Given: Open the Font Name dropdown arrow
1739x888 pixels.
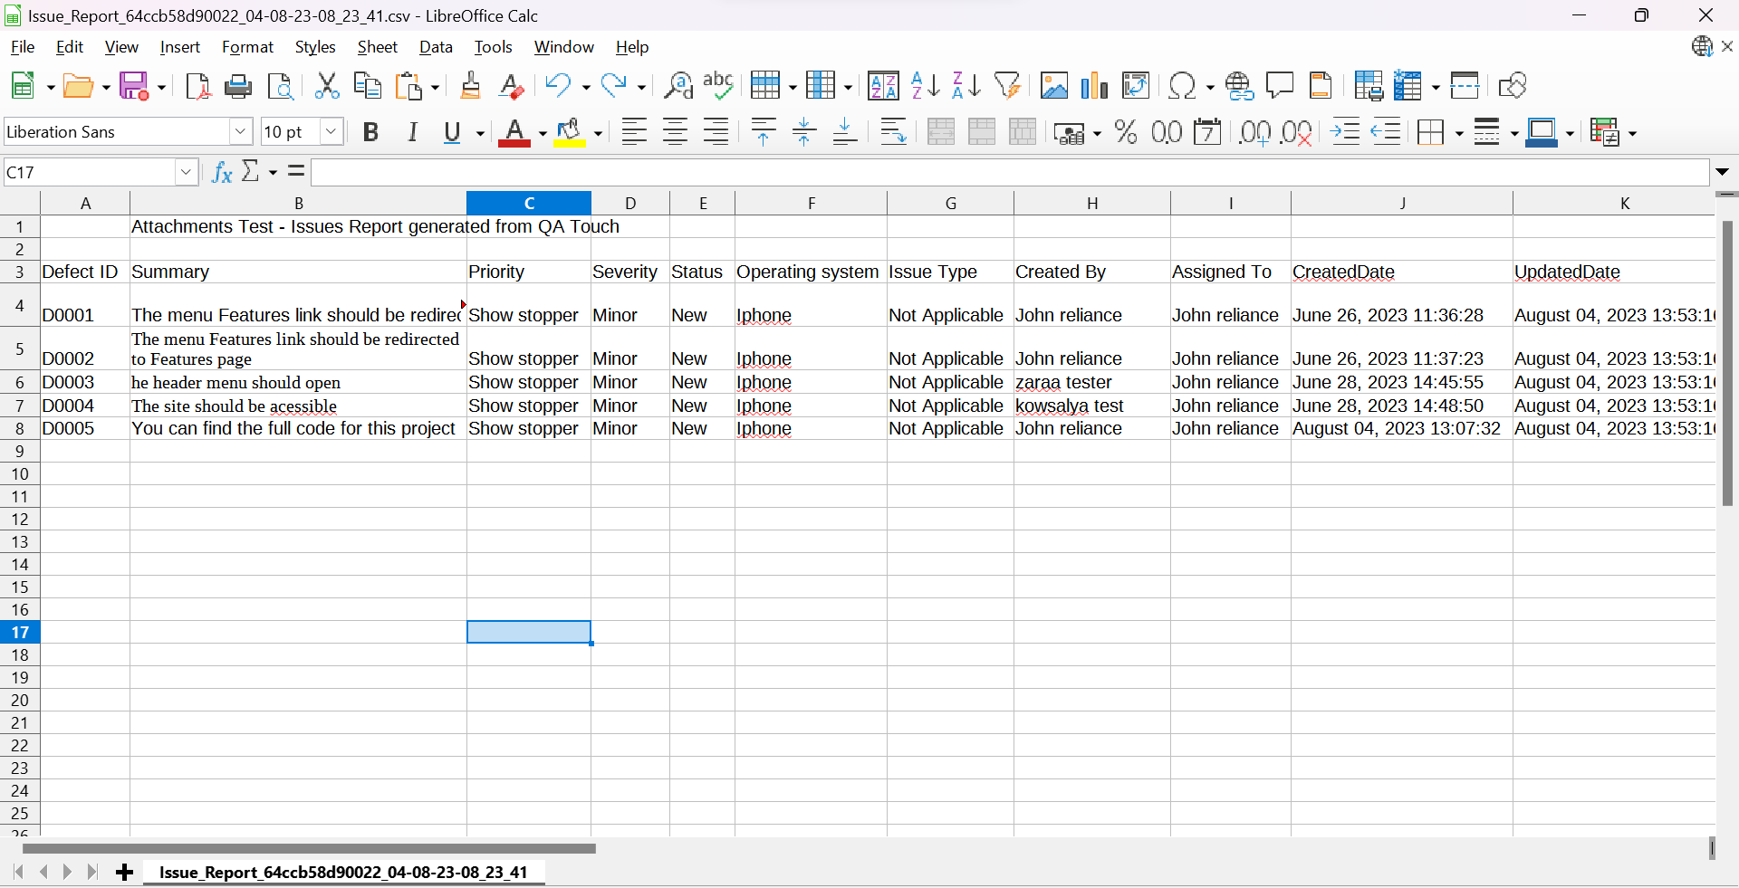Looking at the screenshot, I should pyautogui.click(x=240, y=132).
